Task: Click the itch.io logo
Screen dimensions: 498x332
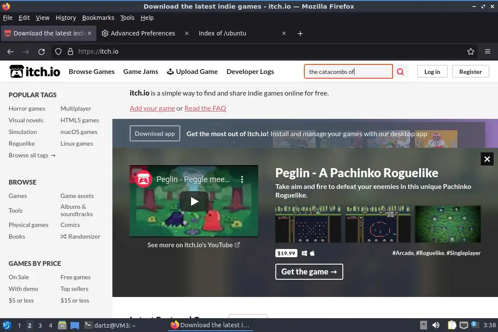Action: tap(35, 71)
